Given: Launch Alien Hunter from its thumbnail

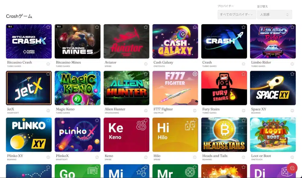Looking at the screenshot, I should pyautogui.click(x=126, y=88).
